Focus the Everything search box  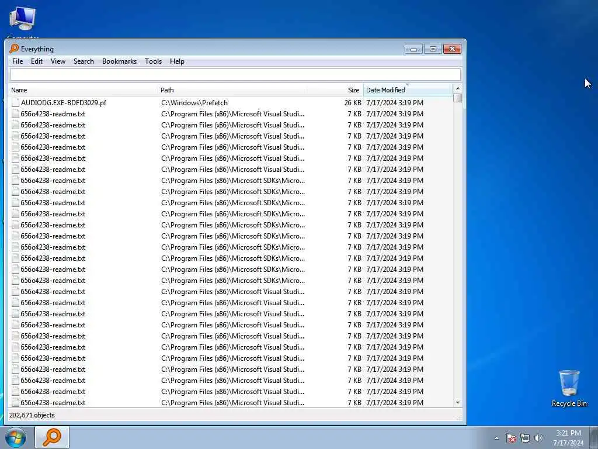coord(235,74)
